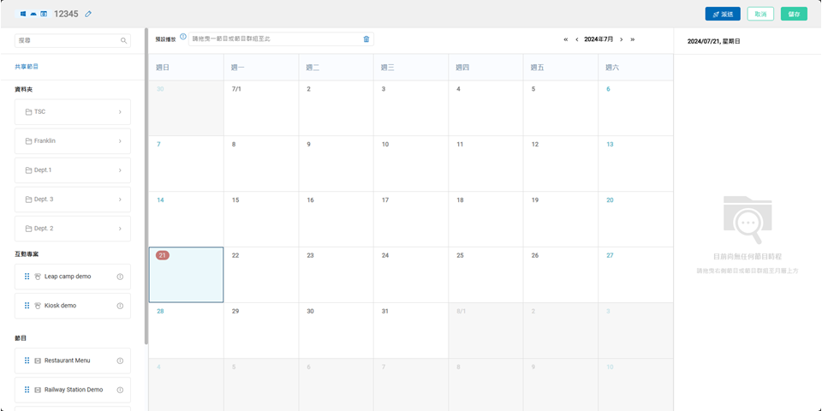Show info for Restaurant Menu program
Image resolution: width=822 pixels, height=411 pixels.
(120, 360)
